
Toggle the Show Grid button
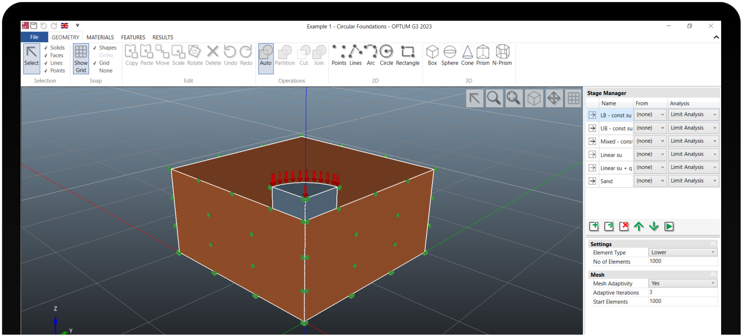pyautogui.click(x=81, y=58)
